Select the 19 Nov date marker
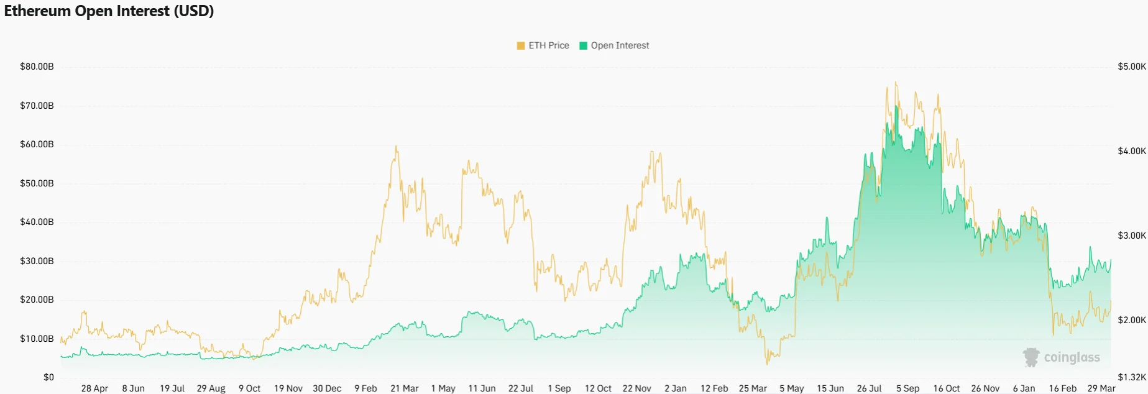Viewport: 1148px width, 394px height. tap(288, 388)
